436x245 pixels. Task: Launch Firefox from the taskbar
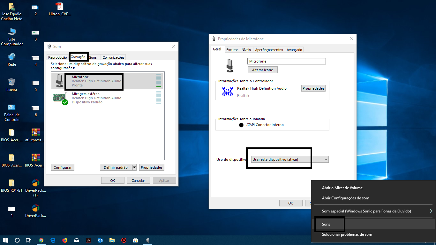click(65, 240)
